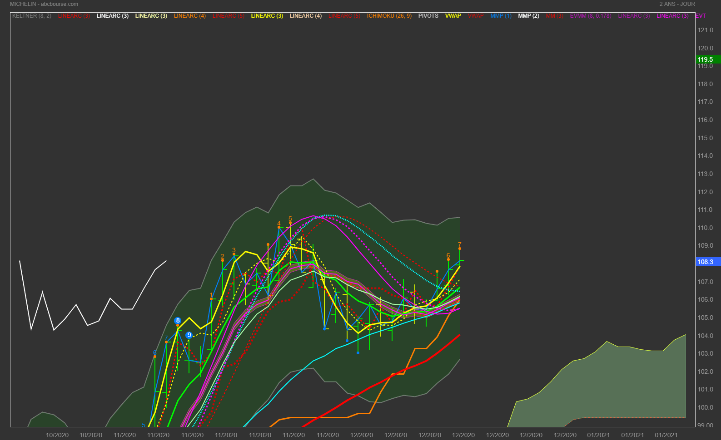The image size is (721, 440).
Task: Open the 2 ANS - JOUR period label
Action: (677, 4)
